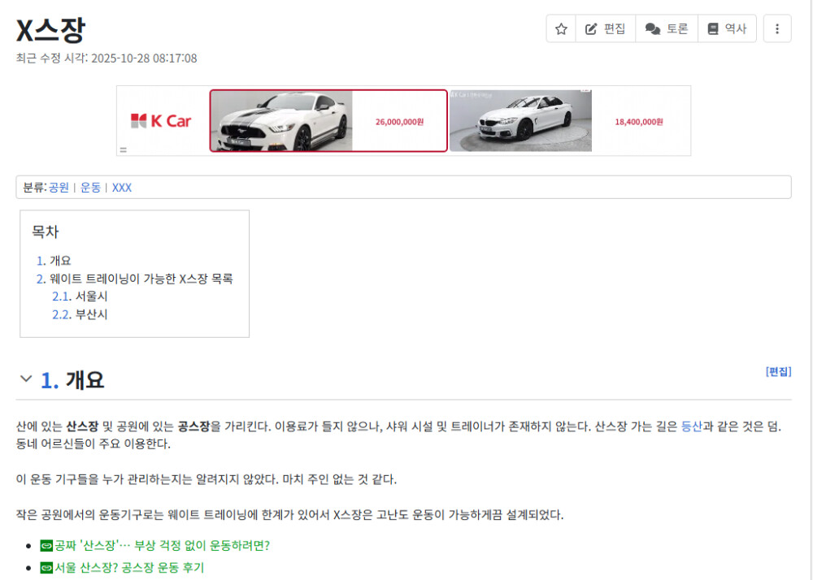Viewport: 813px width, 580px height.
Task: Click the white BMW convertible ad thumbnail
Action: coord(521,121)
